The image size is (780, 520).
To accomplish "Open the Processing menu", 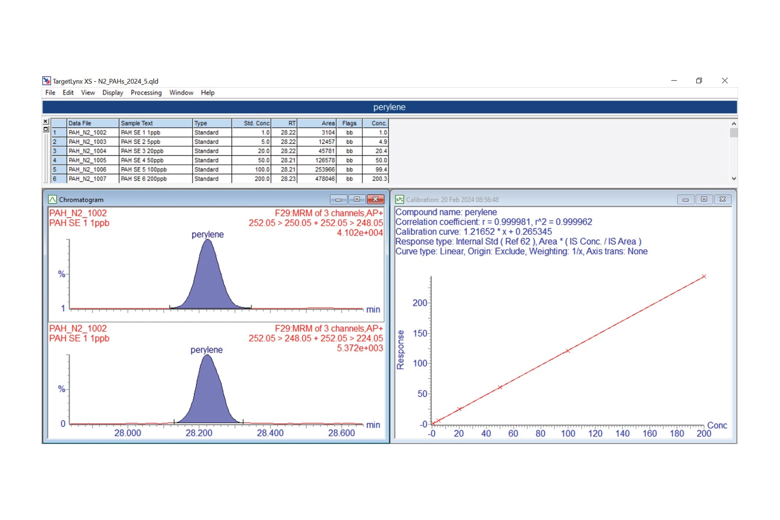I will (x=146, y=92).
